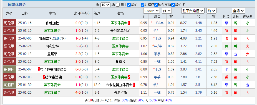Uncheck the 球会友谊 filter checkbox

pyautogui.click(x=156, y=5)
